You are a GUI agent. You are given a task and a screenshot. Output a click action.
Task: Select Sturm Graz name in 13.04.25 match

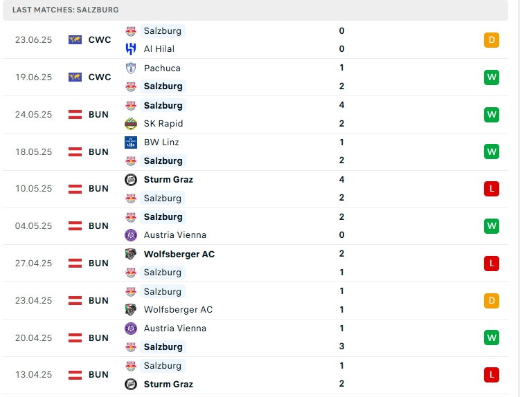(168, 385)
